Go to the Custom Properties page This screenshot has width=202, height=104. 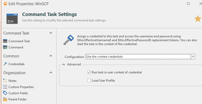pyautogui.click(x=21, y=87)
